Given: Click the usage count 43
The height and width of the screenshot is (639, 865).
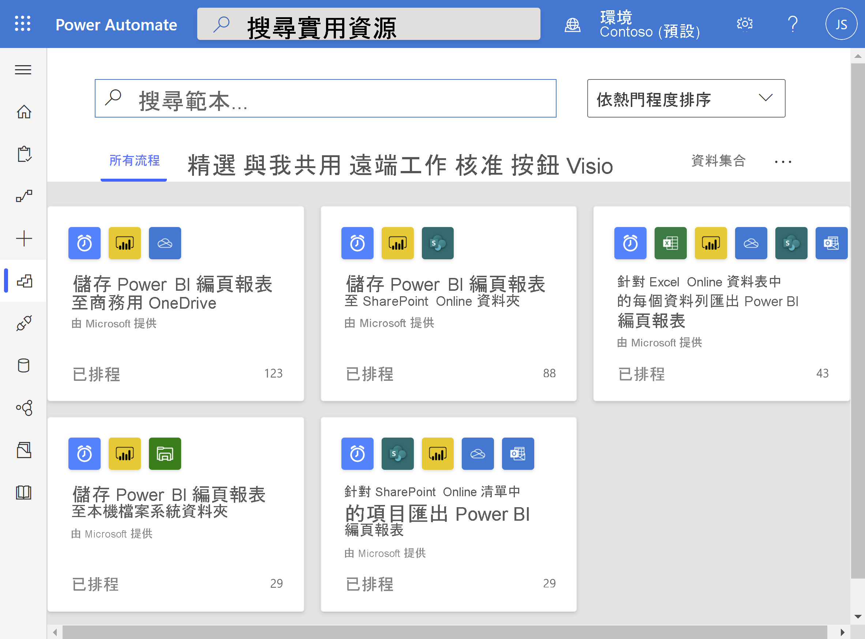Looking at the screenshot, I should click(x=823, y=373).
